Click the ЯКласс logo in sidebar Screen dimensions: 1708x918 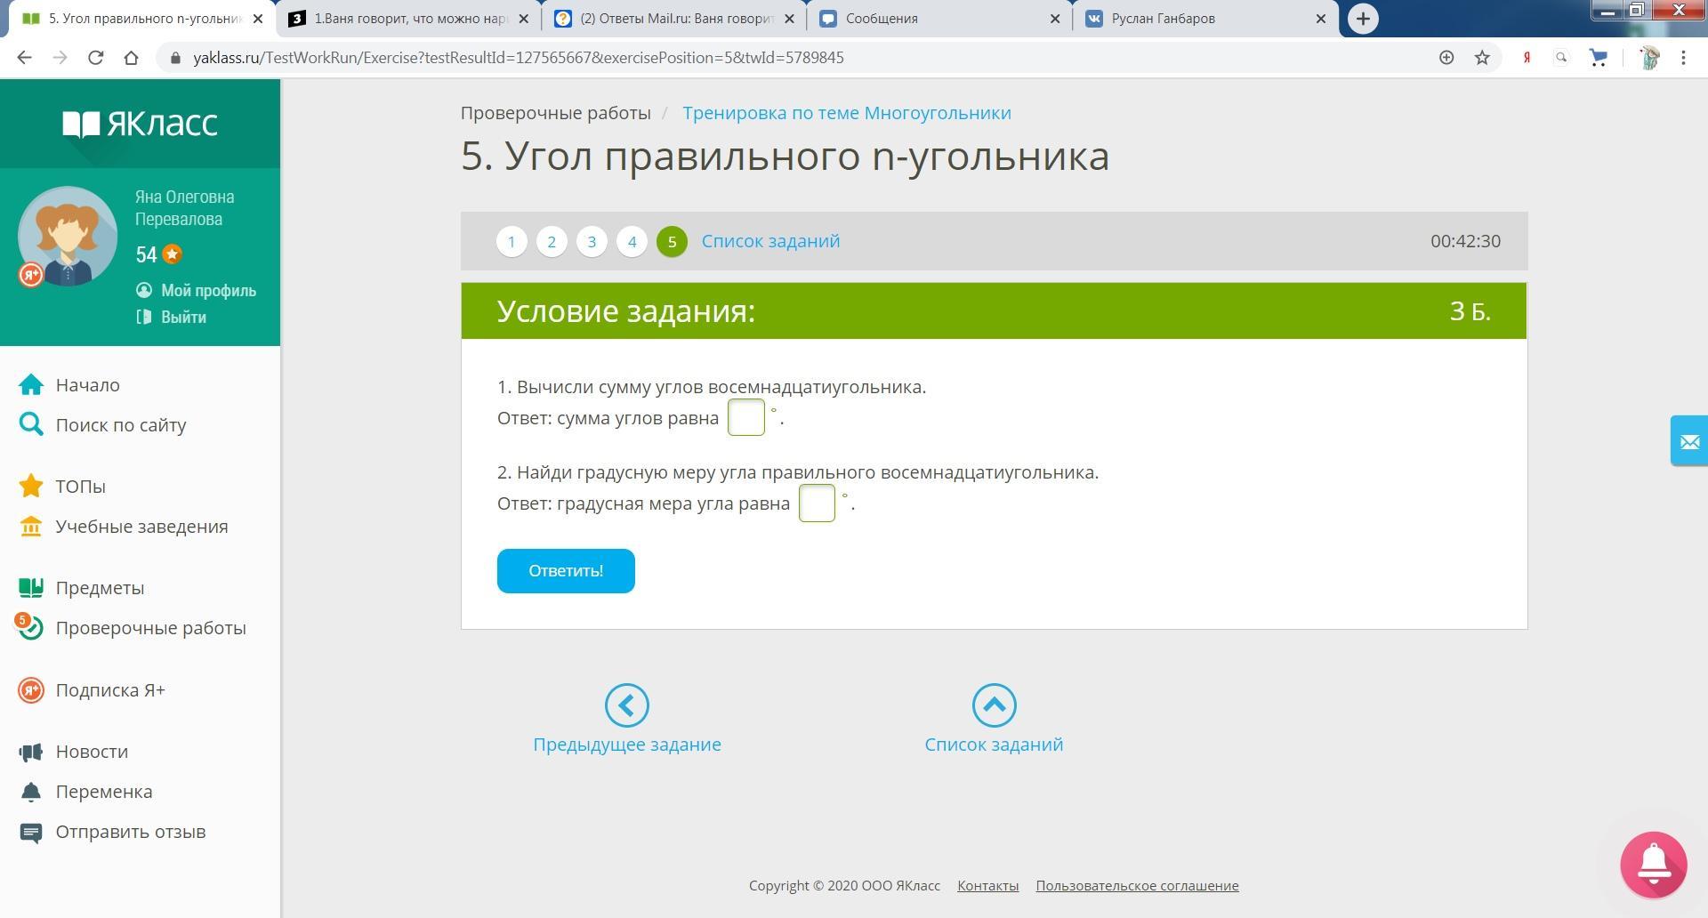[140, 124]
